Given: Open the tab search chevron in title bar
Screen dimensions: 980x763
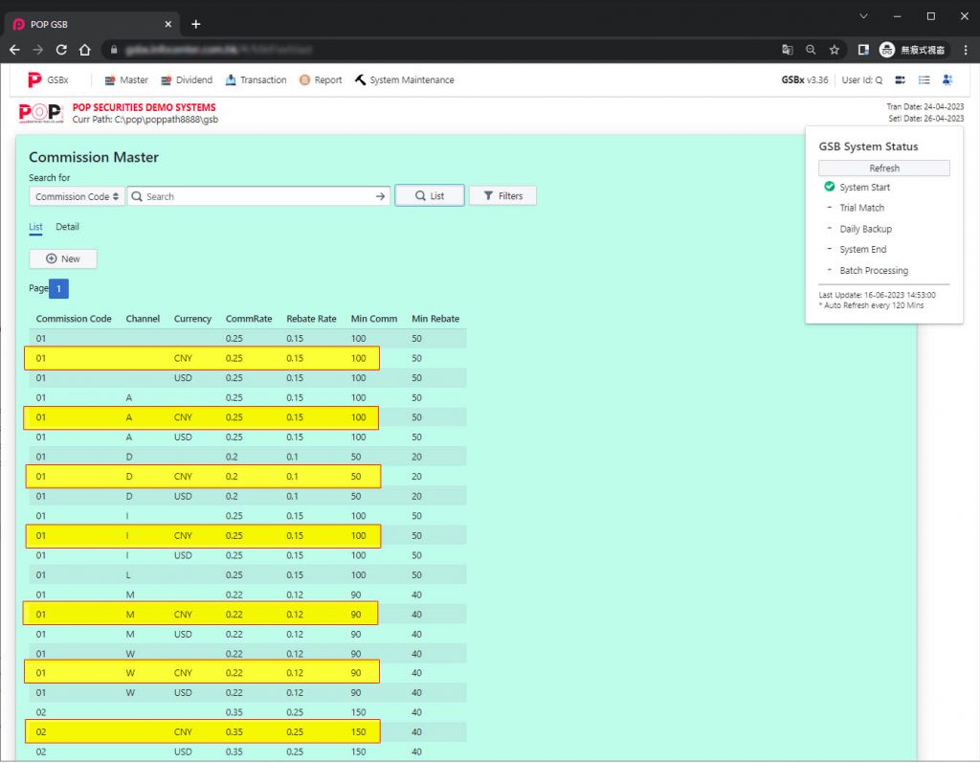Looking at the screenshot, I should tap(864, 16).
